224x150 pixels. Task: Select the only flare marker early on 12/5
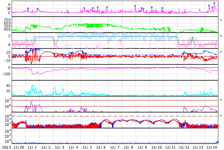[x=84, y=8]
